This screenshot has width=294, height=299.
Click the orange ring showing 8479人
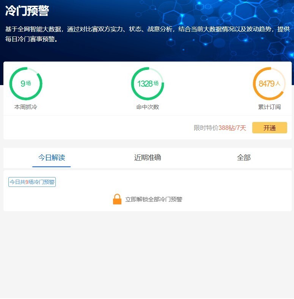(269, 84)
